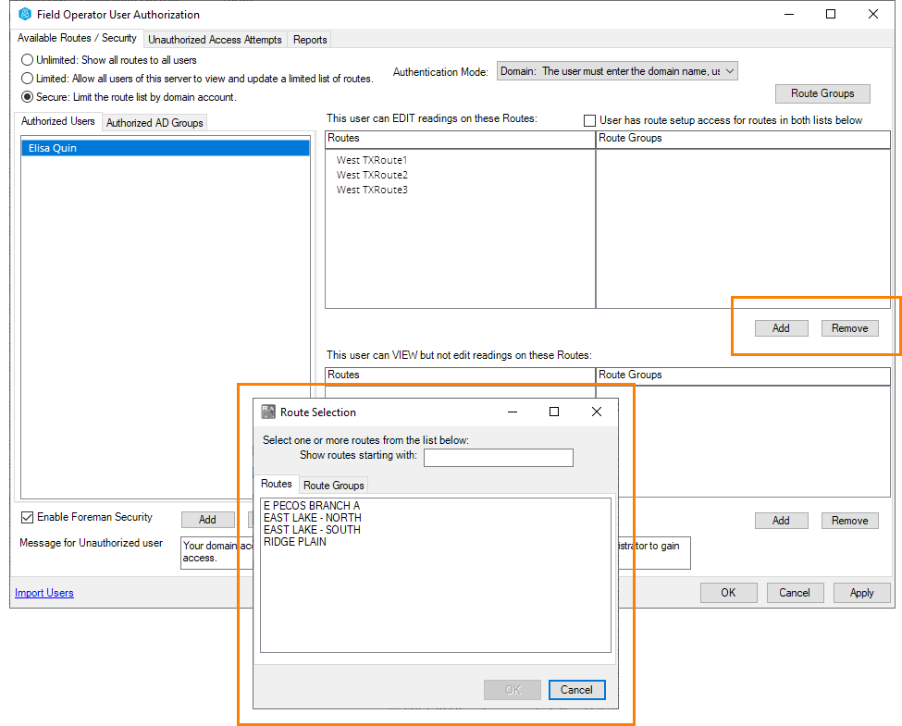This screenshot has height=726, width=902.
Task: Click Route Groups column header in VIEW list
Action: click(743, 375)
